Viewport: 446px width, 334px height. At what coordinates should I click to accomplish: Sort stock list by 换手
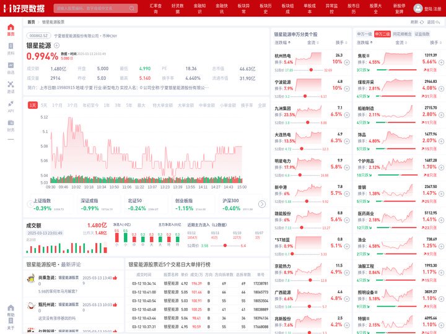tap(341, 43)
